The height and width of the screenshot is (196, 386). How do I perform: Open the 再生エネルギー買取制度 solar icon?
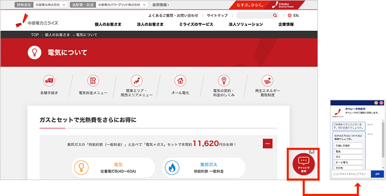268,81
